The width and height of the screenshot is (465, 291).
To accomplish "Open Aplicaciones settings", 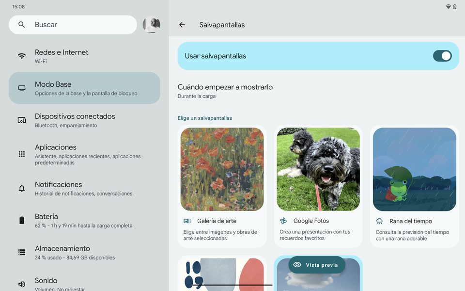I will coord(84,154).
